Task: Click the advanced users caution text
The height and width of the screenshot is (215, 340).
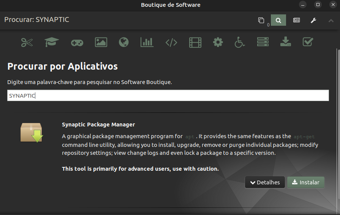Action: (140, 169)
